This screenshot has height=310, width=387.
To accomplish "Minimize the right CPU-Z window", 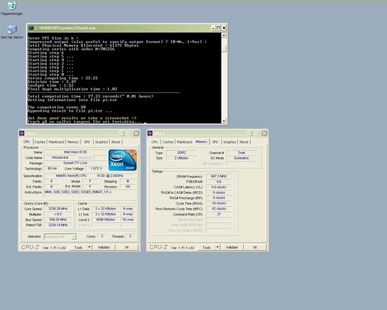I will 250,133.
